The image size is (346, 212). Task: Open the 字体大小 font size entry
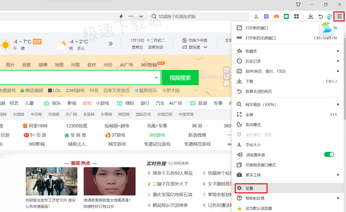[288, 145]
